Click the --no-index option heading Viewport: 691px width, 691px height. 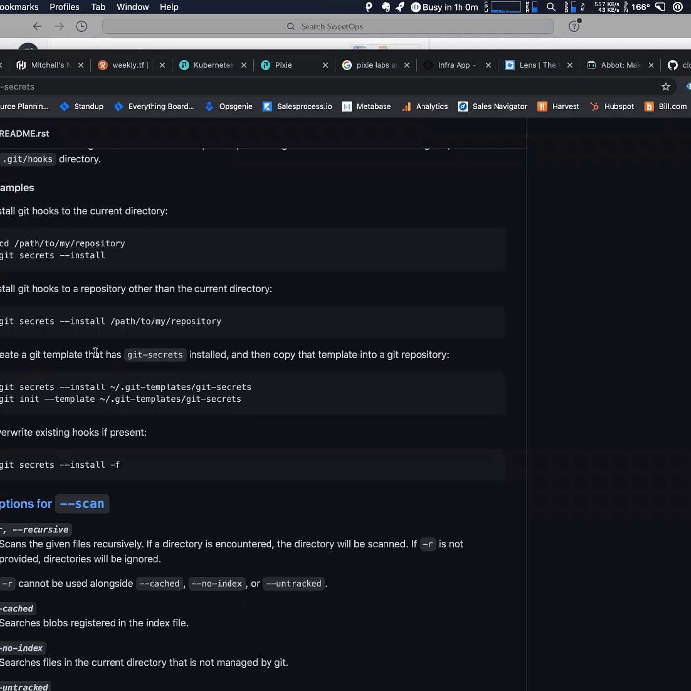pyautogui.click(x=22, y=648)
